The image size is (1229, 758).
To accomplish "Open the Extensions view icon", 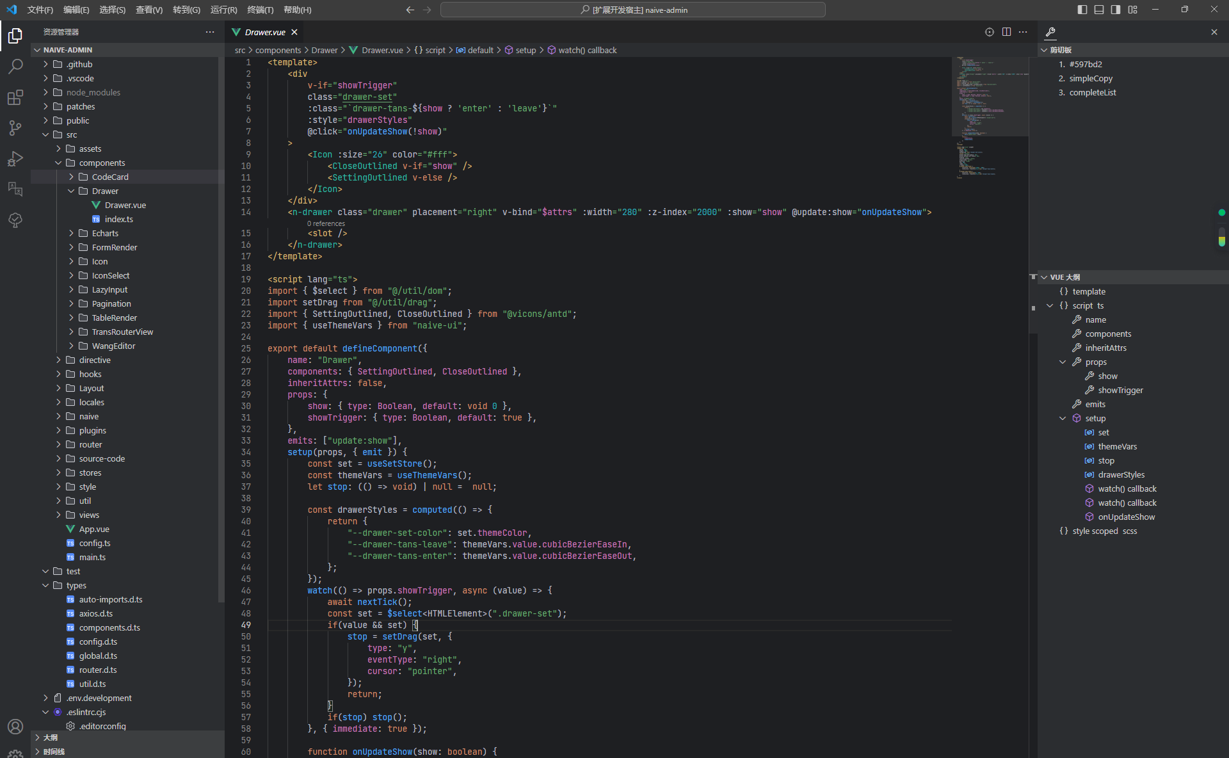I will 15,97.
